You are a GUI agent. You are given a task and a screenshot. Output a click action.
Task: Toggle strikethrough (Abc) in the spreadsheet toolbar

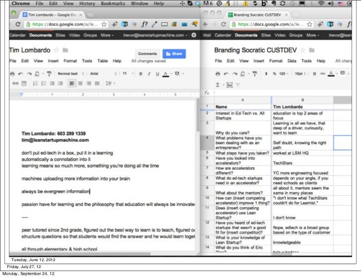[323, 74]
